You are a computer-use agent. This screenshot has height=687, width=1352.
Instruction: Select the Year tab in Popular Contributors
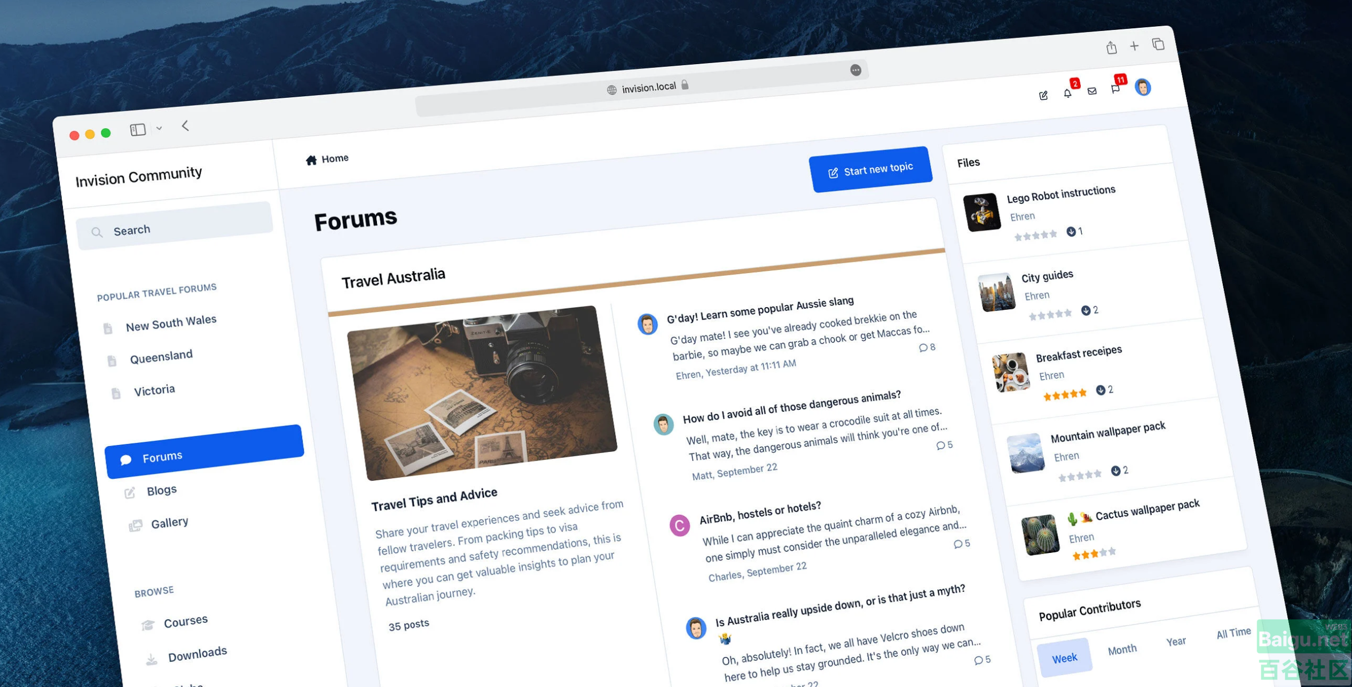click(x=1176, y=641)
